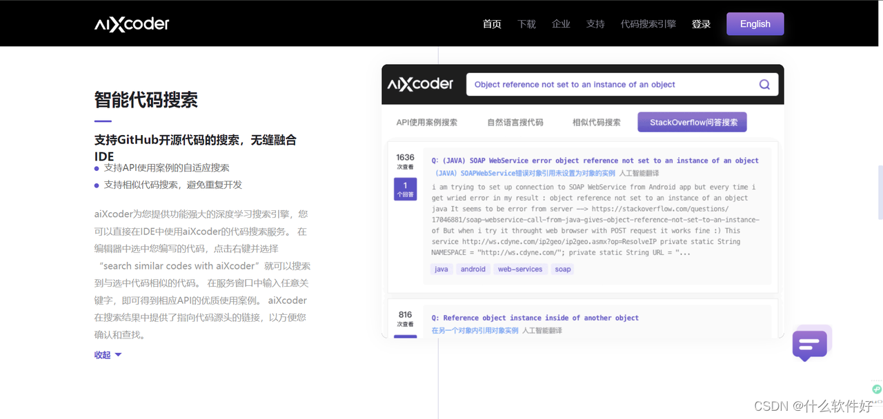
Task: Select StackOverflow问答搜索 tab
Action: [x=693, y=123]
